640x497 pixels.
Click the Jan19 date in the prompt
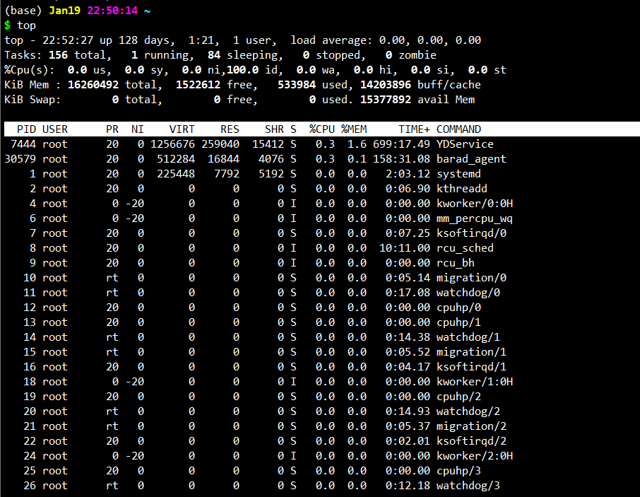[64, 11]
